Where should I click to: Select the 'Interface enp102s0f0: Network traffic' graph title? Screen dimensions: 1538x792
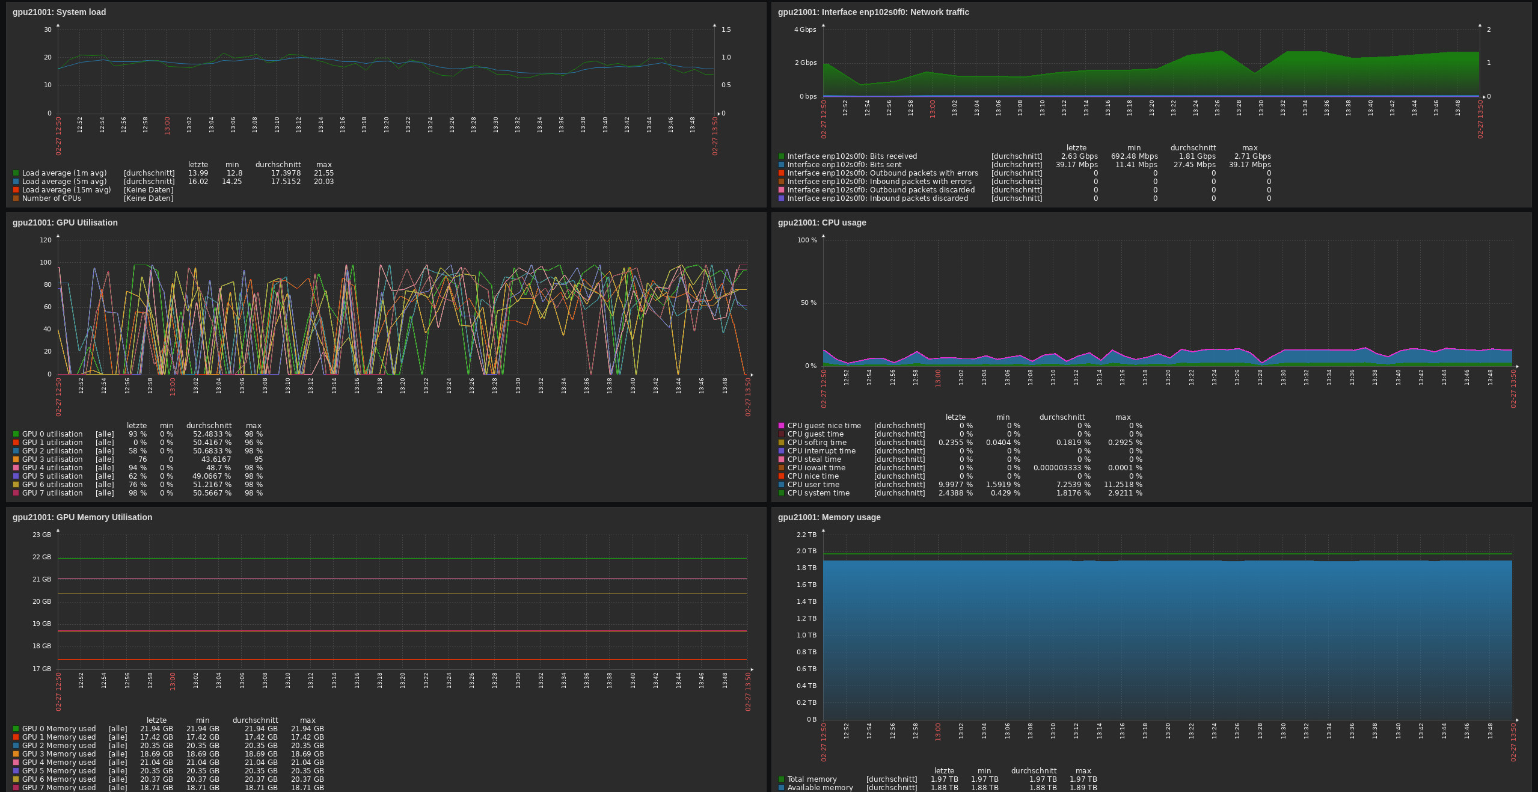pos(874,12)
